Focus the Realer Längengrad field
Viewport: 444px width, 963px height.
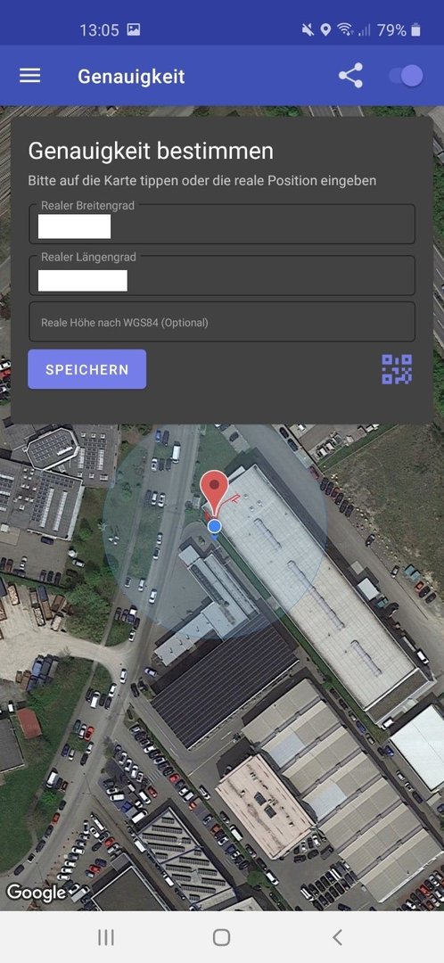(x=222, y=276)
